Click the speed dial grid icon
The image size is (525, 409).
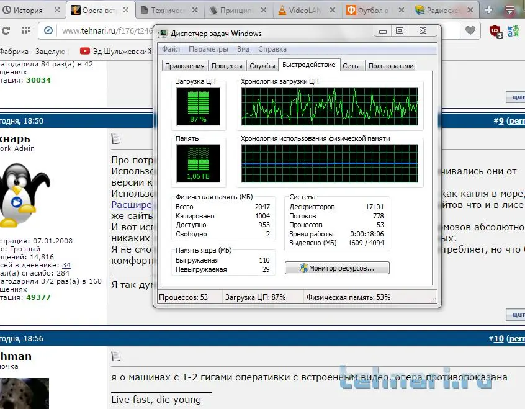coord(26,31)
